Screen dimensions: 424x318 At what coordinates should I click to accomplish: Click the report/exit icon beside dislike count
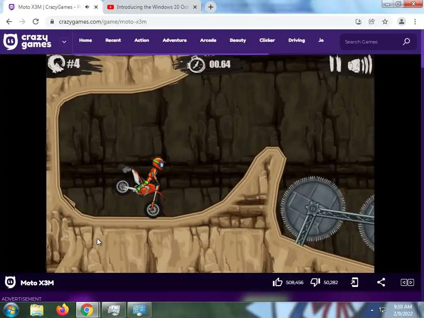354,282
